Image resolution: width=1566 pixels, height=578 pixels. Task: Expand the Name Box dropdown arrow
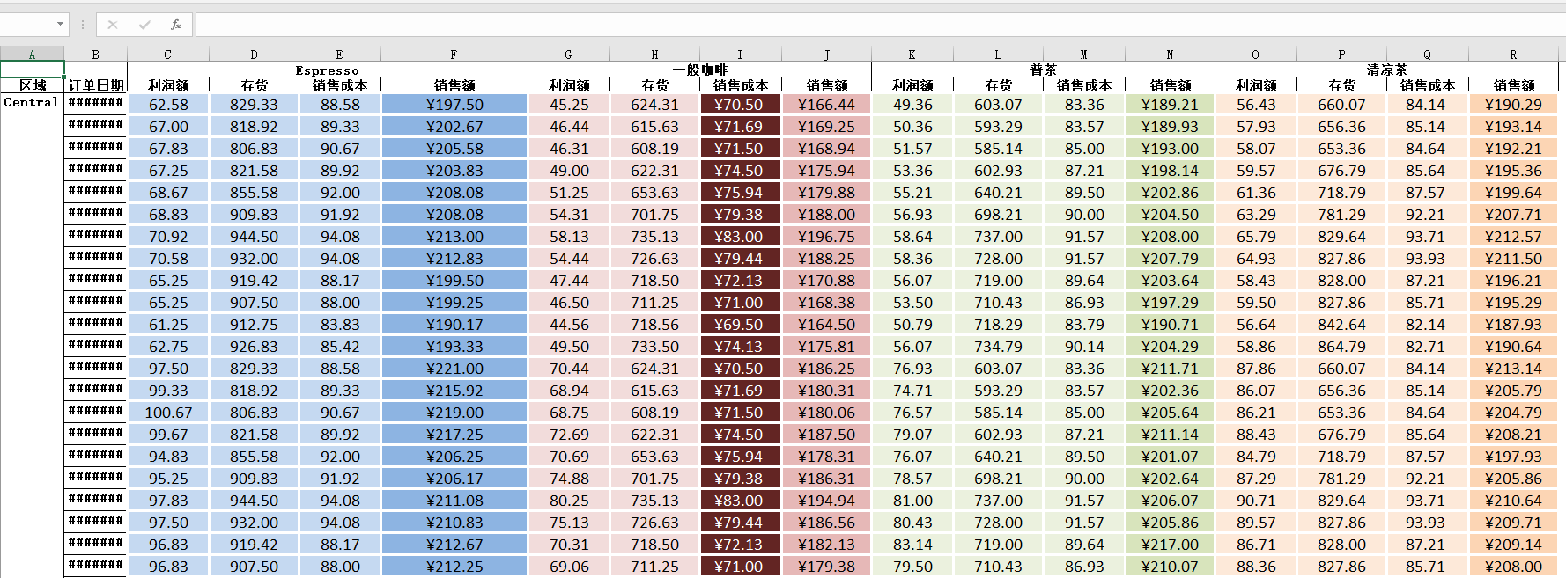coord(60,25)
